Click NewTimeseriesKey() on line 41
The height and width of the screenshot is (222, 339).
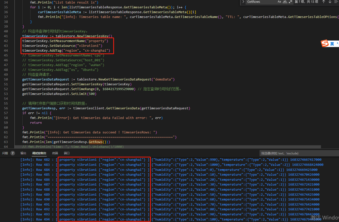pos(94,36)
